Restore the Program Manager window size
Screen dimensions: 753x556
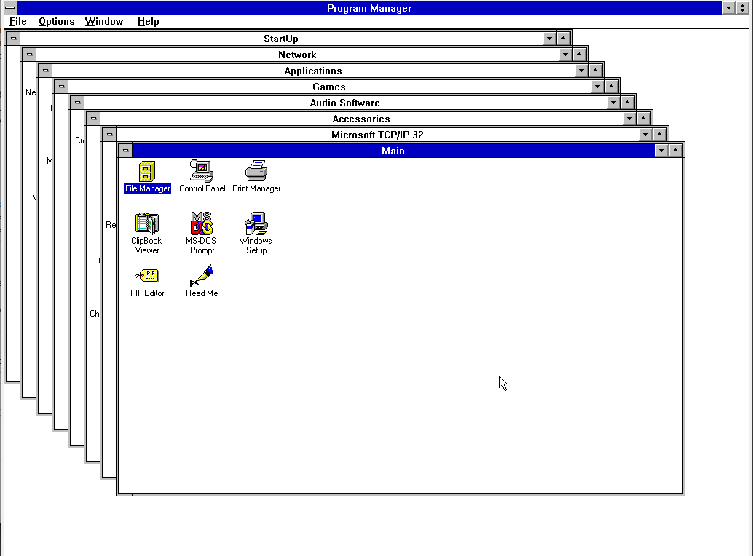pos(743,8)
